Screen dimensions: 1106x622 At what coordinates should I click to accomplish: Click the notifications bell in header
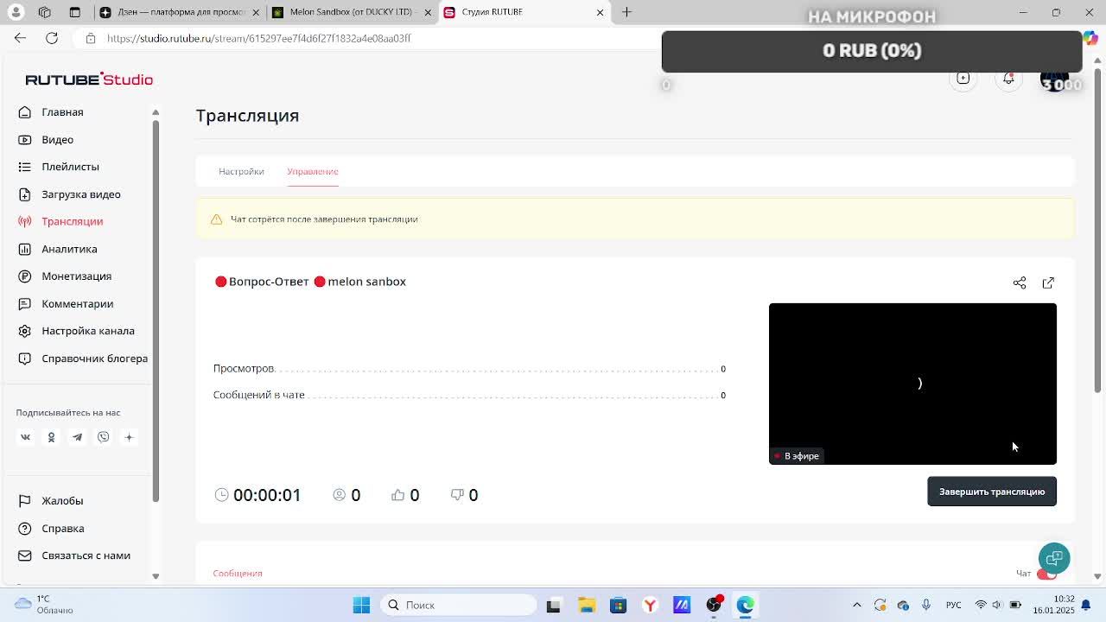[x=1008, y=79]
